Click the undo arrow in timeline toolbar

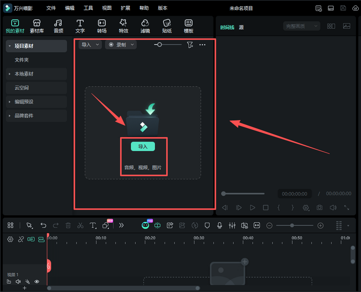coord(43,225)
